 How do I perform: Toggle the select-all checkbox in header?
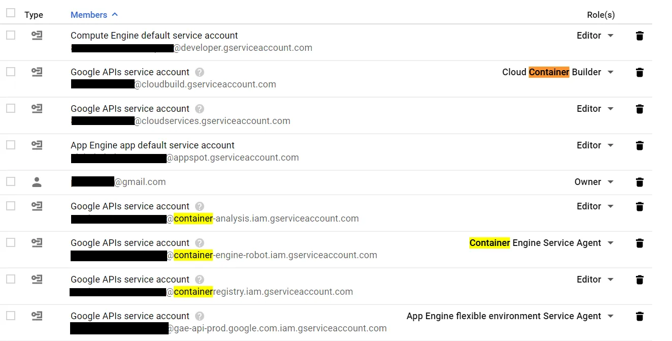11,13
